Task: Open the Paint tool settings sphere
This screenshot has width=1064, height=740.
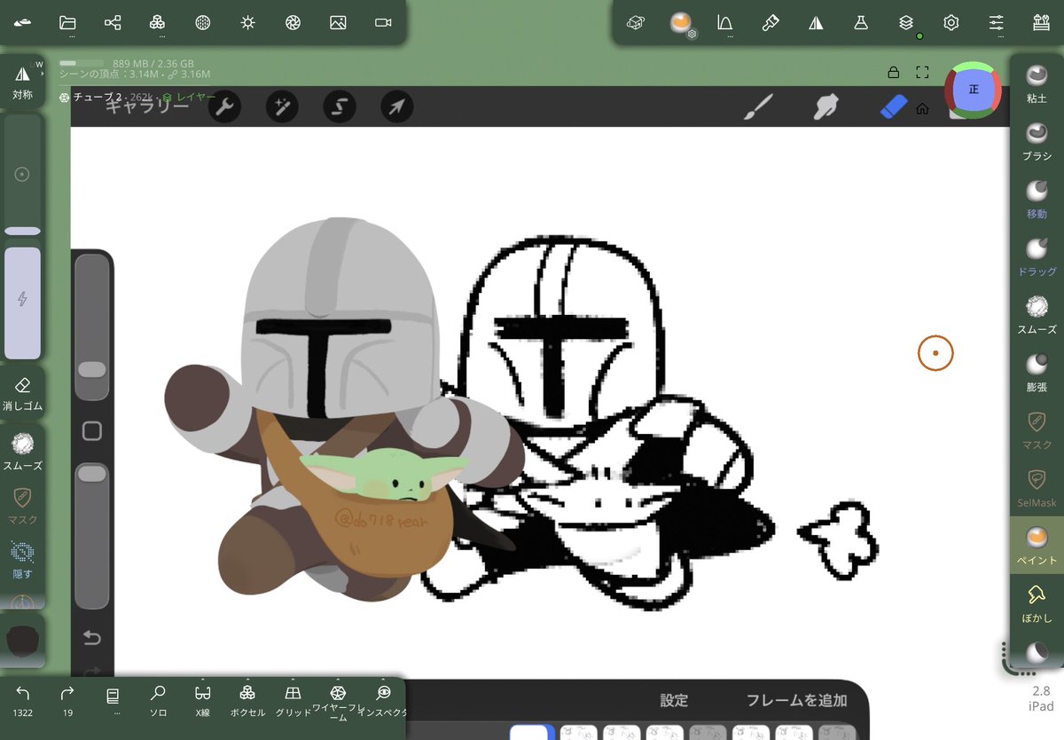Action: point(681,23)
